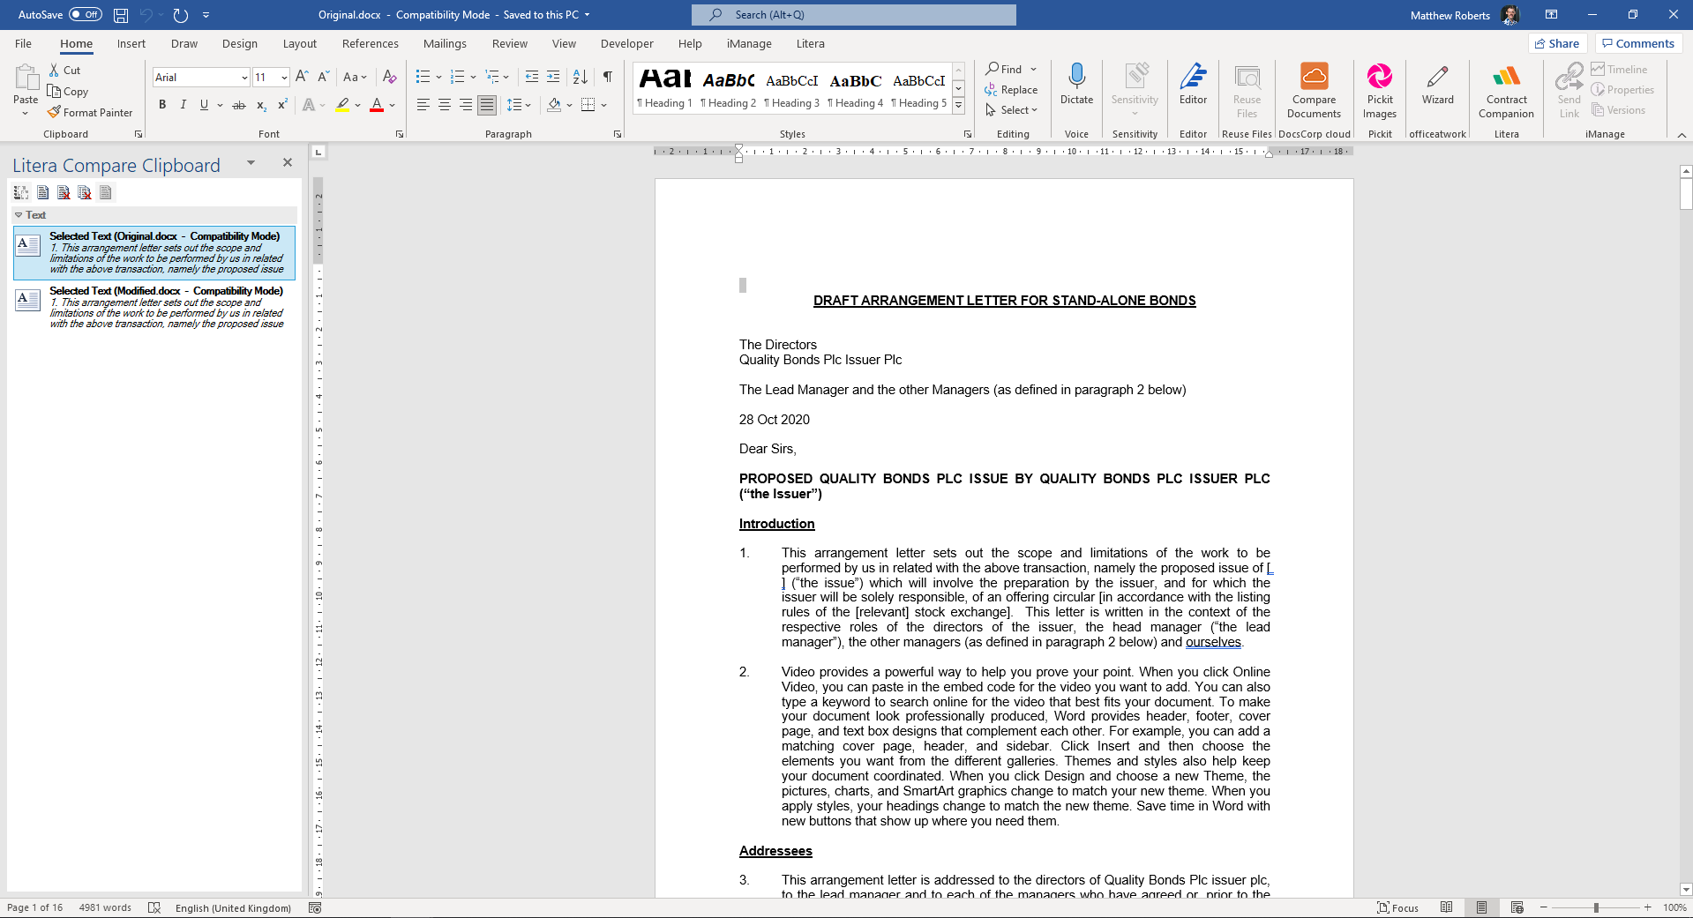Screen dimensions: 1693x918
Task: Pick the text highlight color button
Action: click(x=343, y=105)
